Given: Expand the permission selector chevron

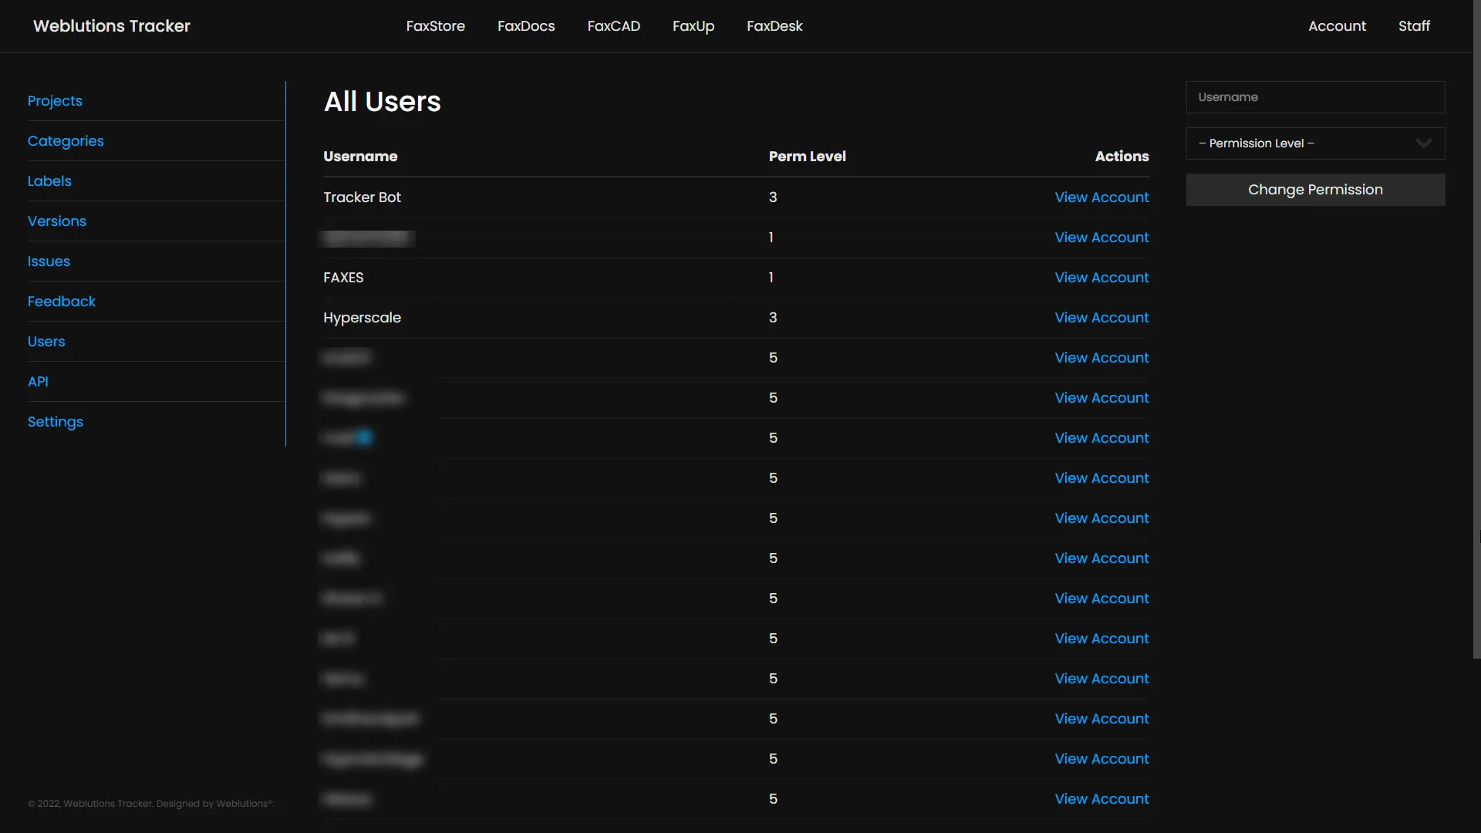Looking at the screenshot, I should click(x=1424, y=143).
